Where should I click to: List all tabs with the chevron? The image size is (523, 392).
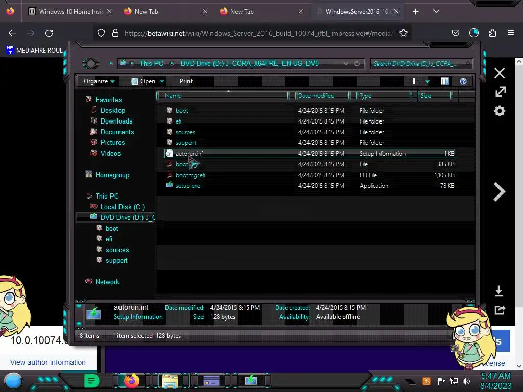436,11
